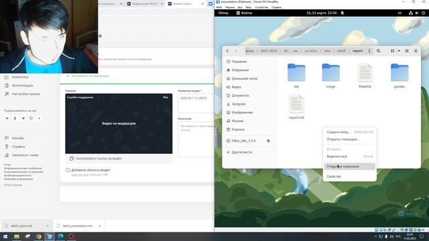
Task: Open view options dropdown arrow in Files
Action: click(x=399, y=51)
